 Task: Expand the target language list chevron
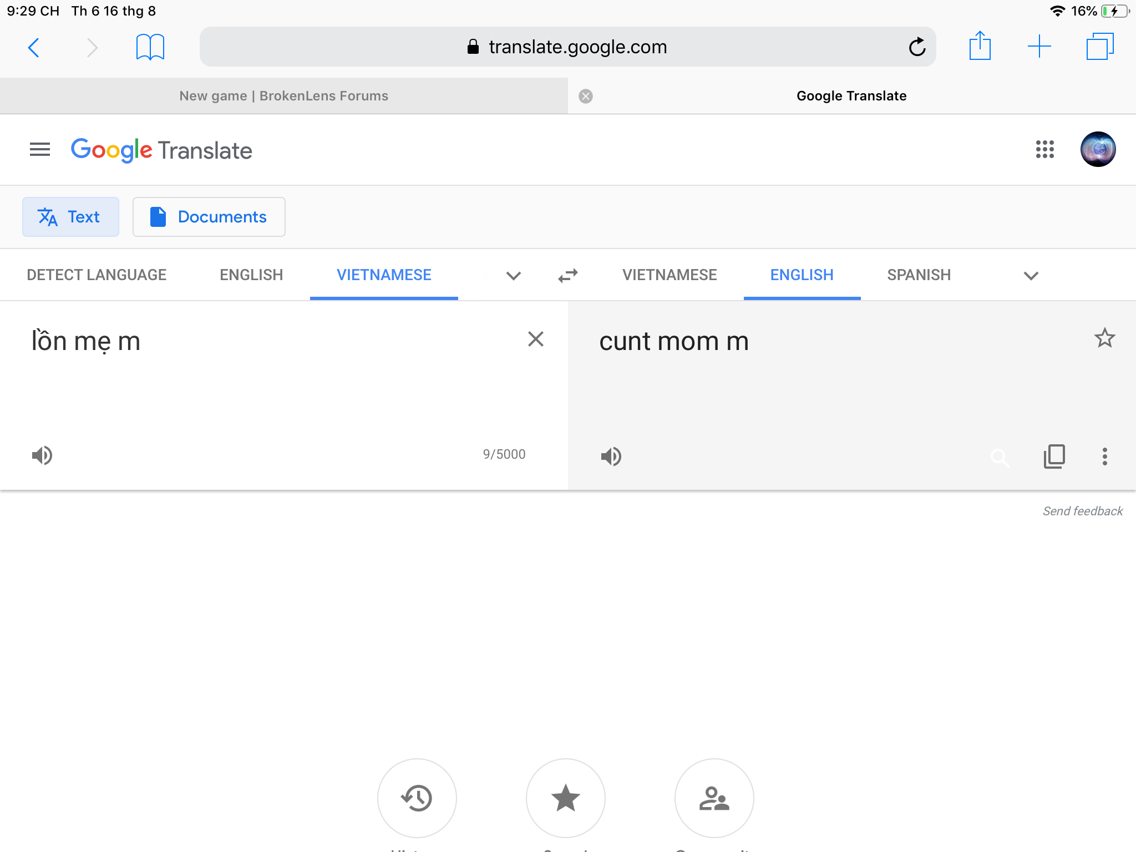pos(1031,276)
